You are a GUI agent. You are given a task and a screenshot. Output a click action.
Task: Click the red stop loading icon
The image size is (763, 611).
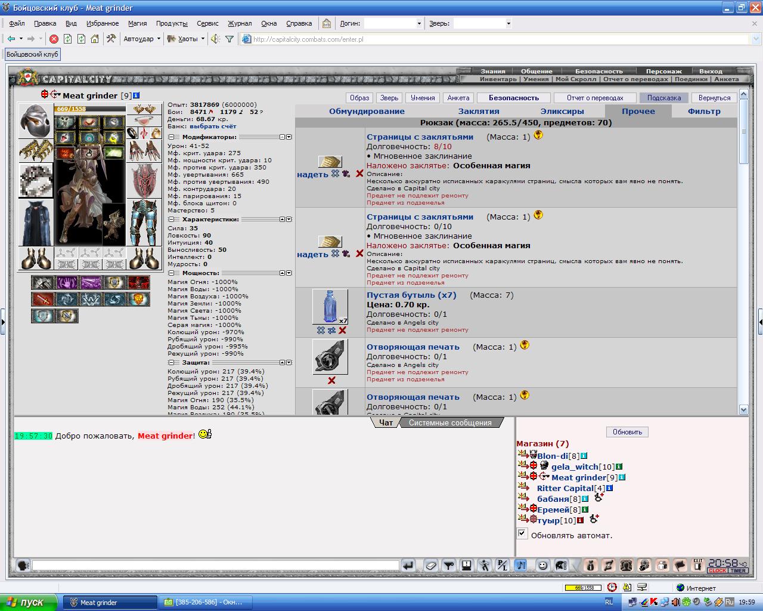[x=54, y=39]
